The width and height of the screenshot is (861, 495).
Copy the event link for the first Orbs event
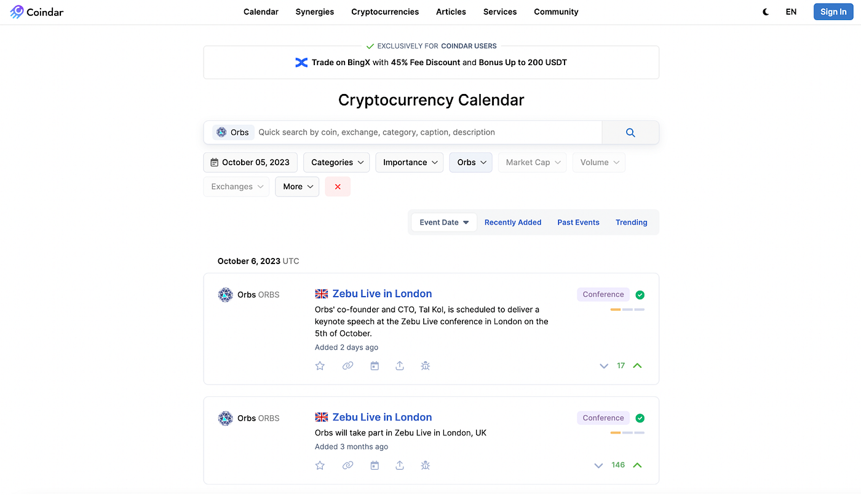pyautogui.click(x=347, y=365)
